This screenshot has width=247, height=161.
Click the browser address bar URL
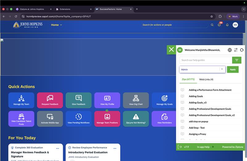click(x=59, y=16)
